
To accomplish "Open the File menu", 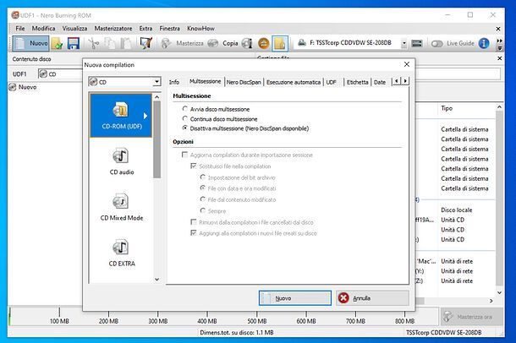I will click(x=20, y=29).
